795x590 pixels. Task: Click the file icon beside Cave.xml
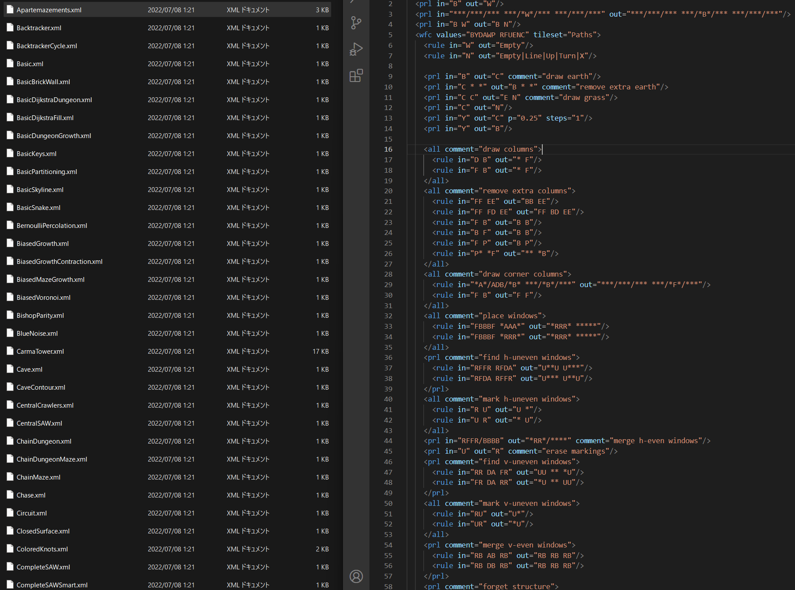coord(10,369)
